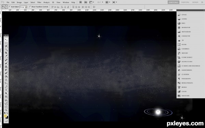Select the Quick Selection tool
The height and width of the screenshot is (128, 205).
tap(6, 49)
